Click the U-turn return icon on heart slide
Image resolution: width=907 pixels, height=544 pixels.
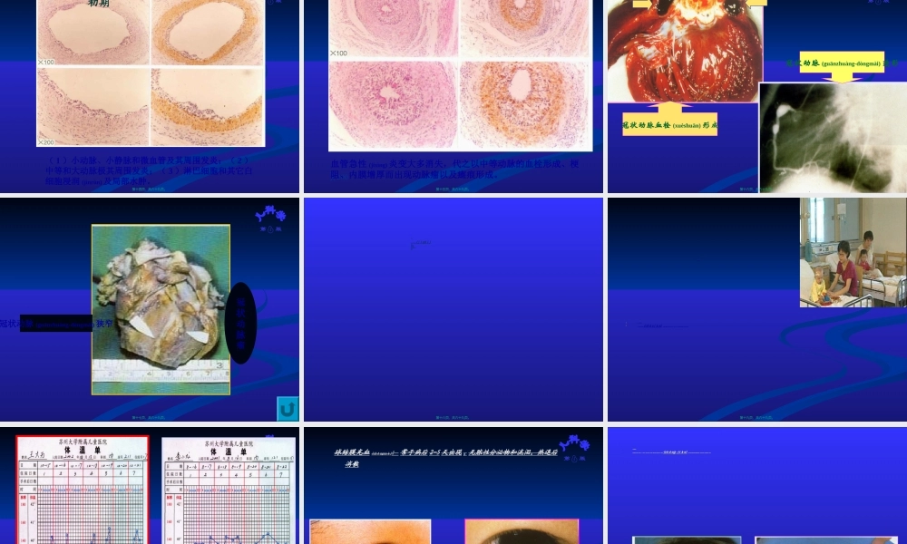click(288, 409)
